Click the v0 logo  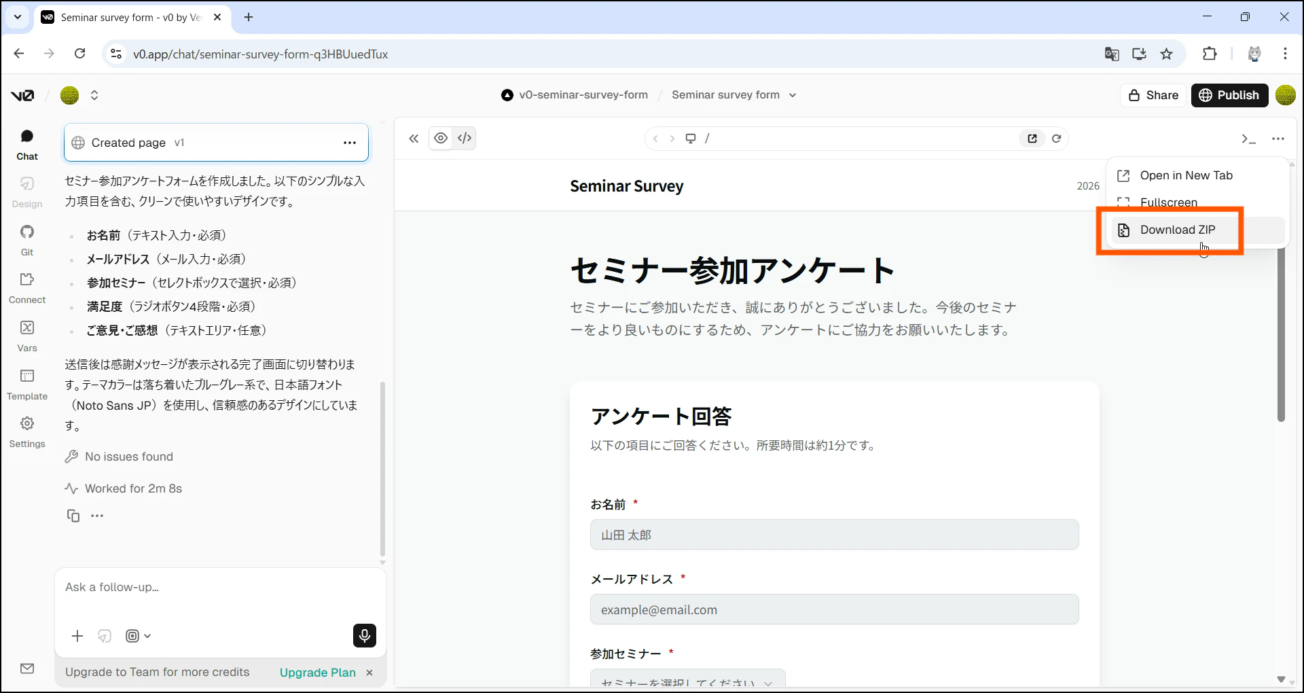[x=22, y=95]
